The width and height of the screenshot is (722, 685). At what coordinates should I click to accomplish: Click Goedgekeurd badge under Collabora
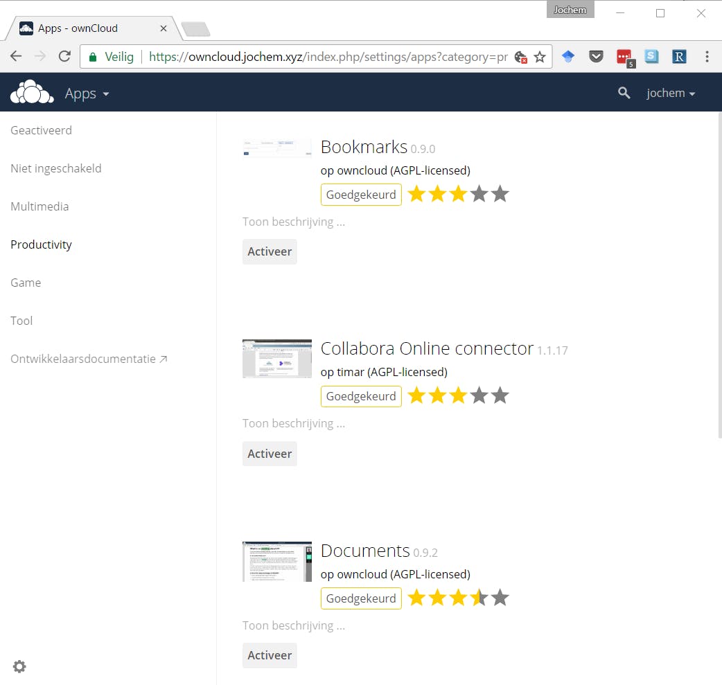pyautogui.click(x=361, y=396)
